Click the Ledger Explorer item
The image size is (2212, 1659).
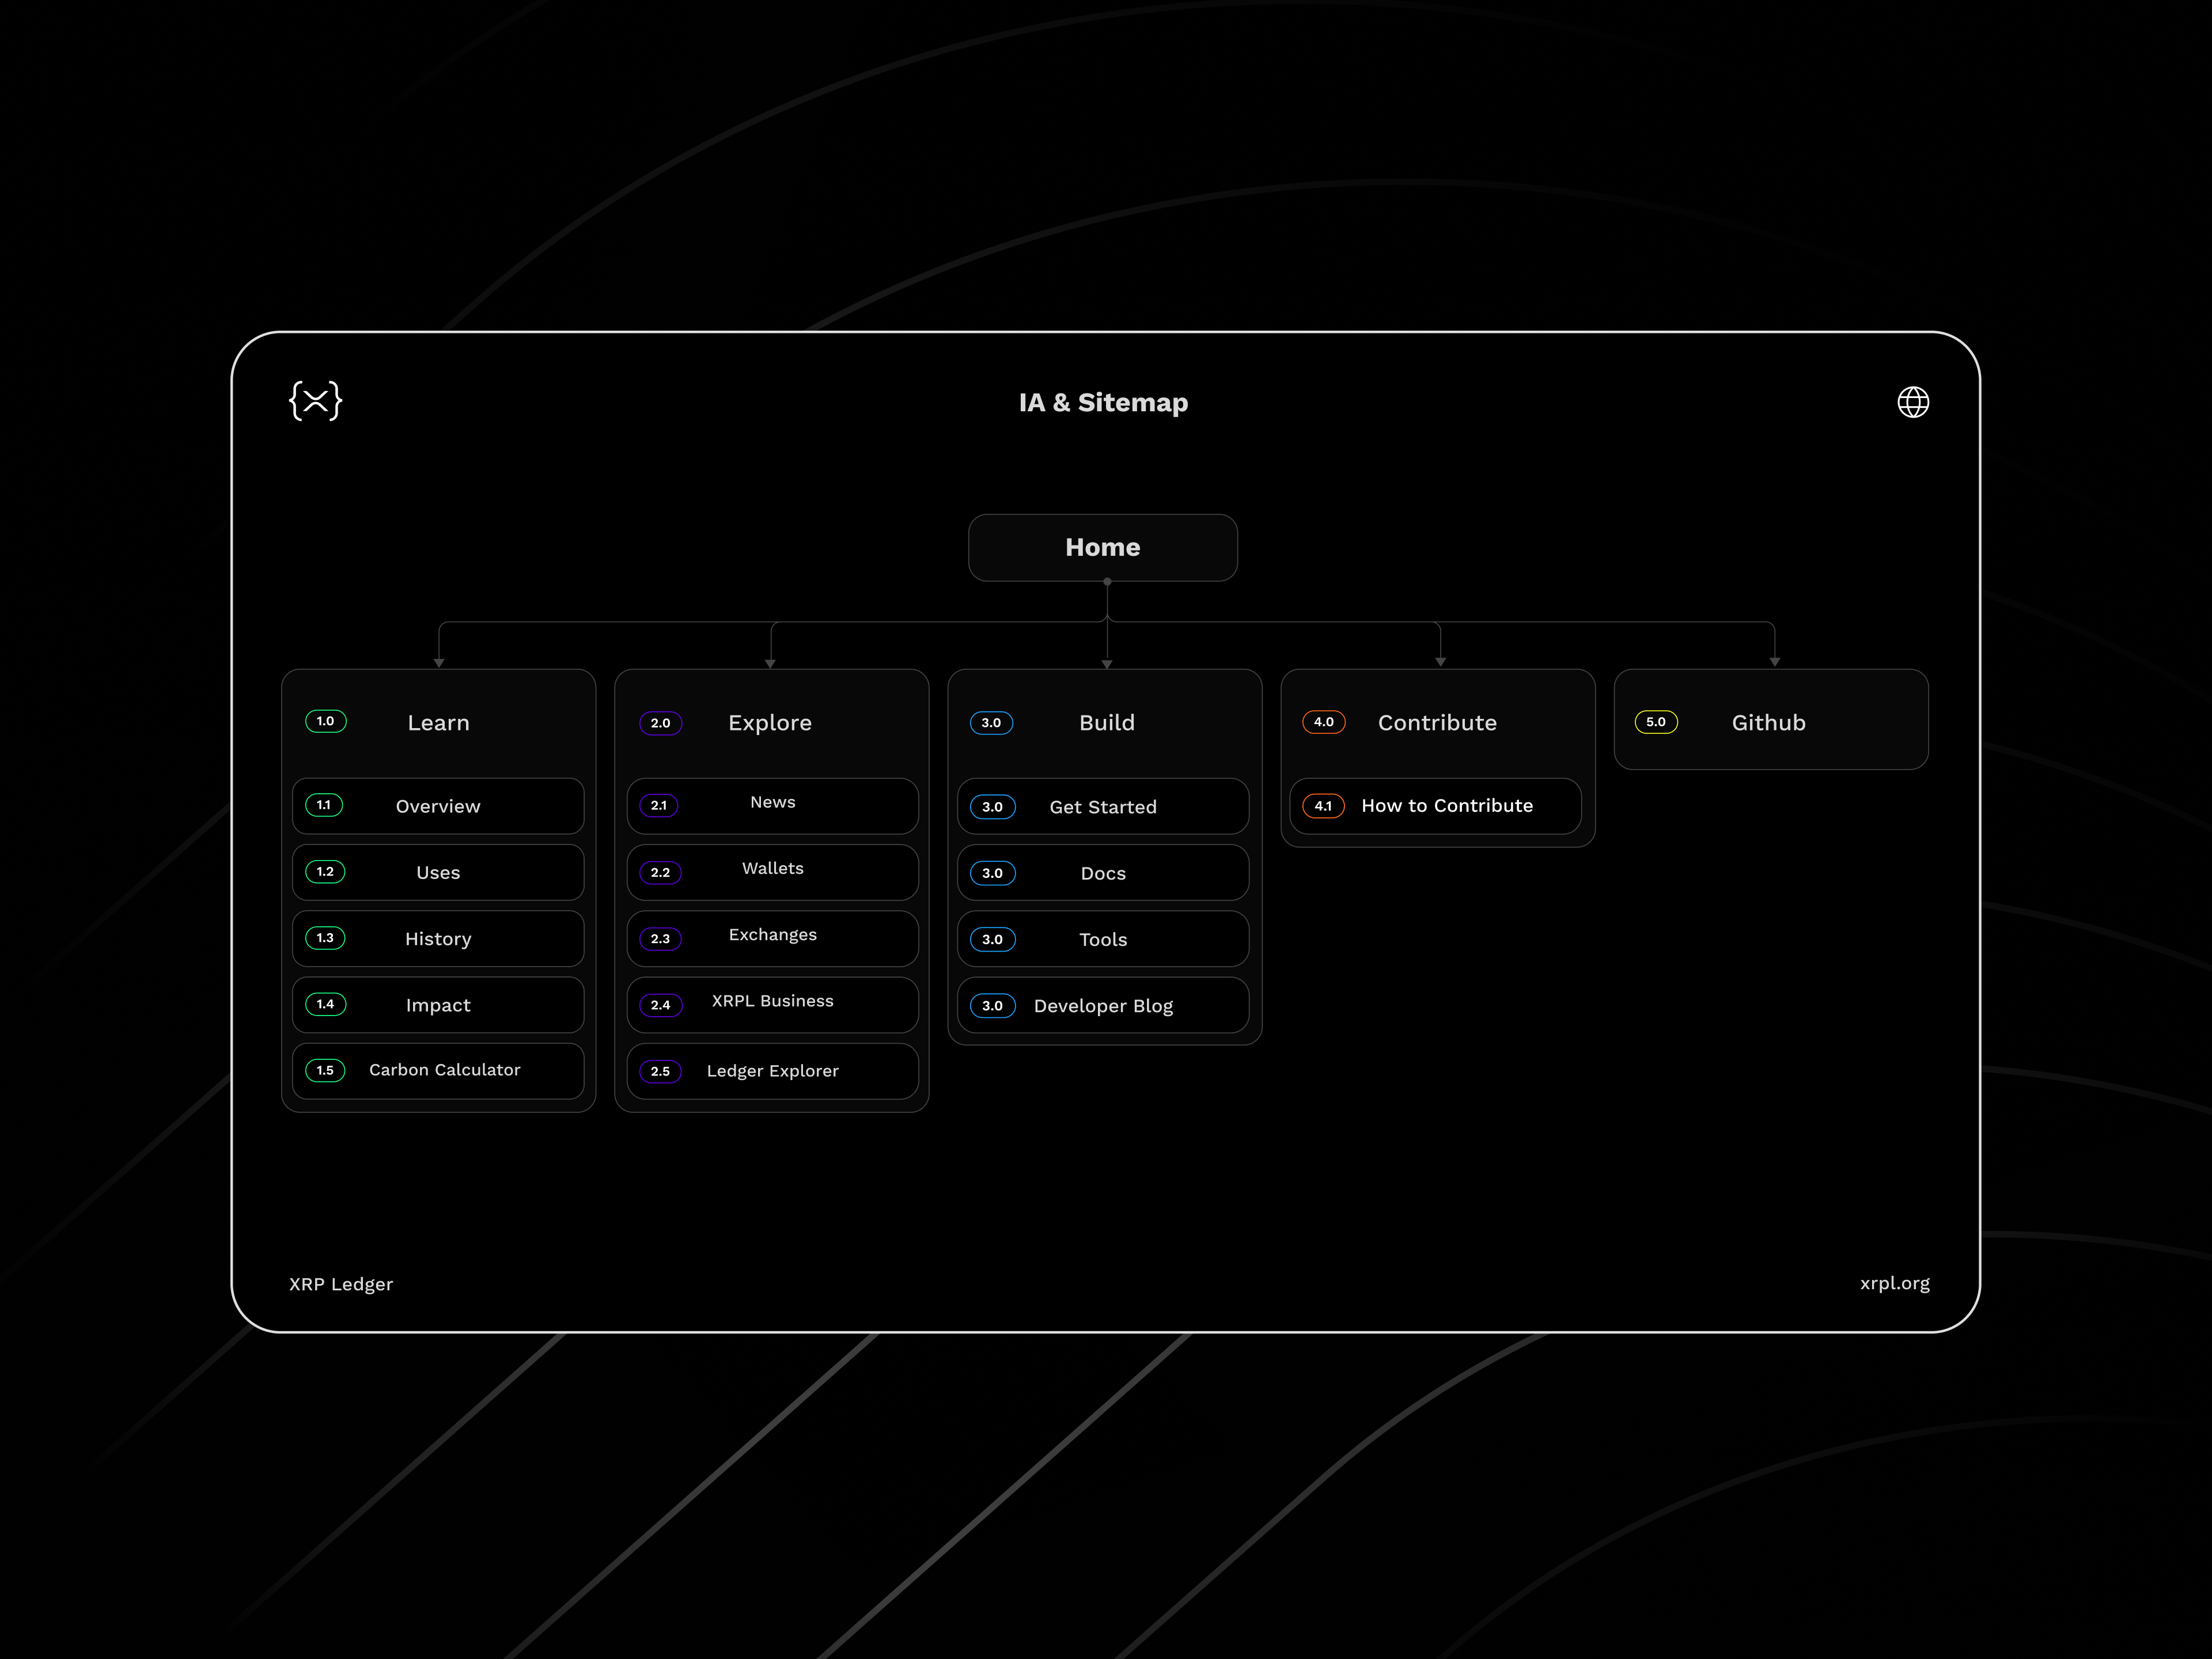[x=772, y=1071]
